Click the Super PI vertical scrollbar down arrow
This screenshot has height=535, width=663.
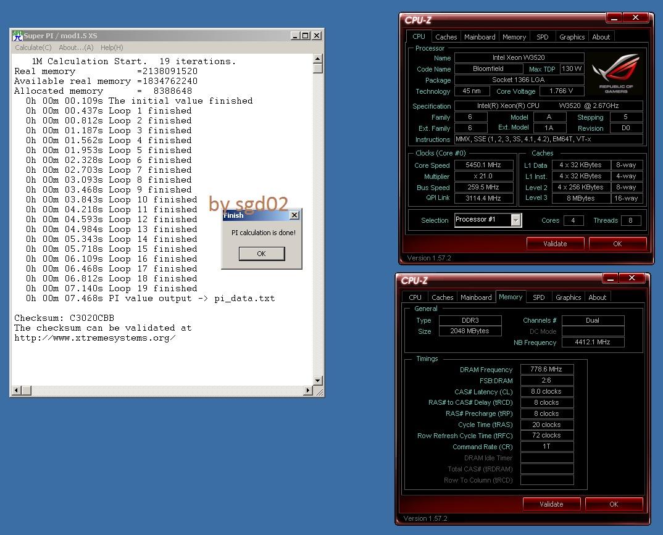(x=317, y=380)
